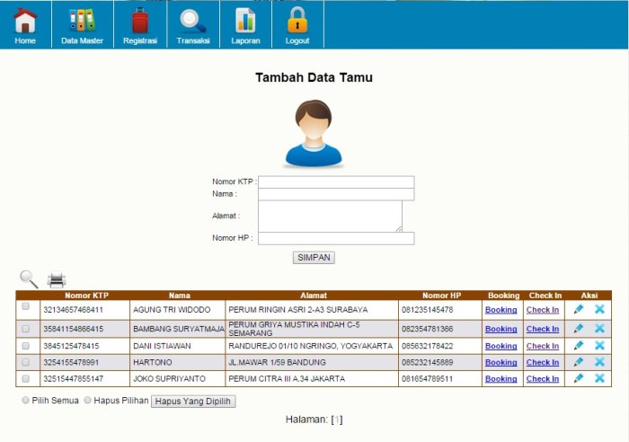This screenshot has width=629, height=442.
Task: Click KTP number 3845125478415
Action: 71,346
